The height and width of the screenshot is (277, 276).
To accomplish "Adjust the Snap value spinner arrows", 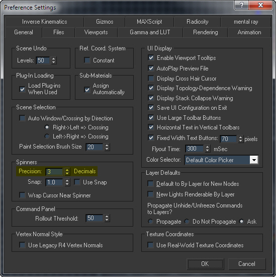I will click(x=67, y=182).
